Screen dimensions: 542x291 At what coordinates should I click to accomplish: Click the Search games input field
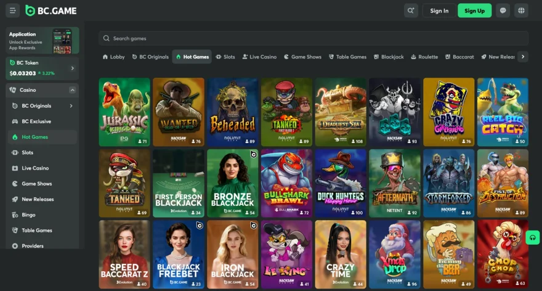313,38
